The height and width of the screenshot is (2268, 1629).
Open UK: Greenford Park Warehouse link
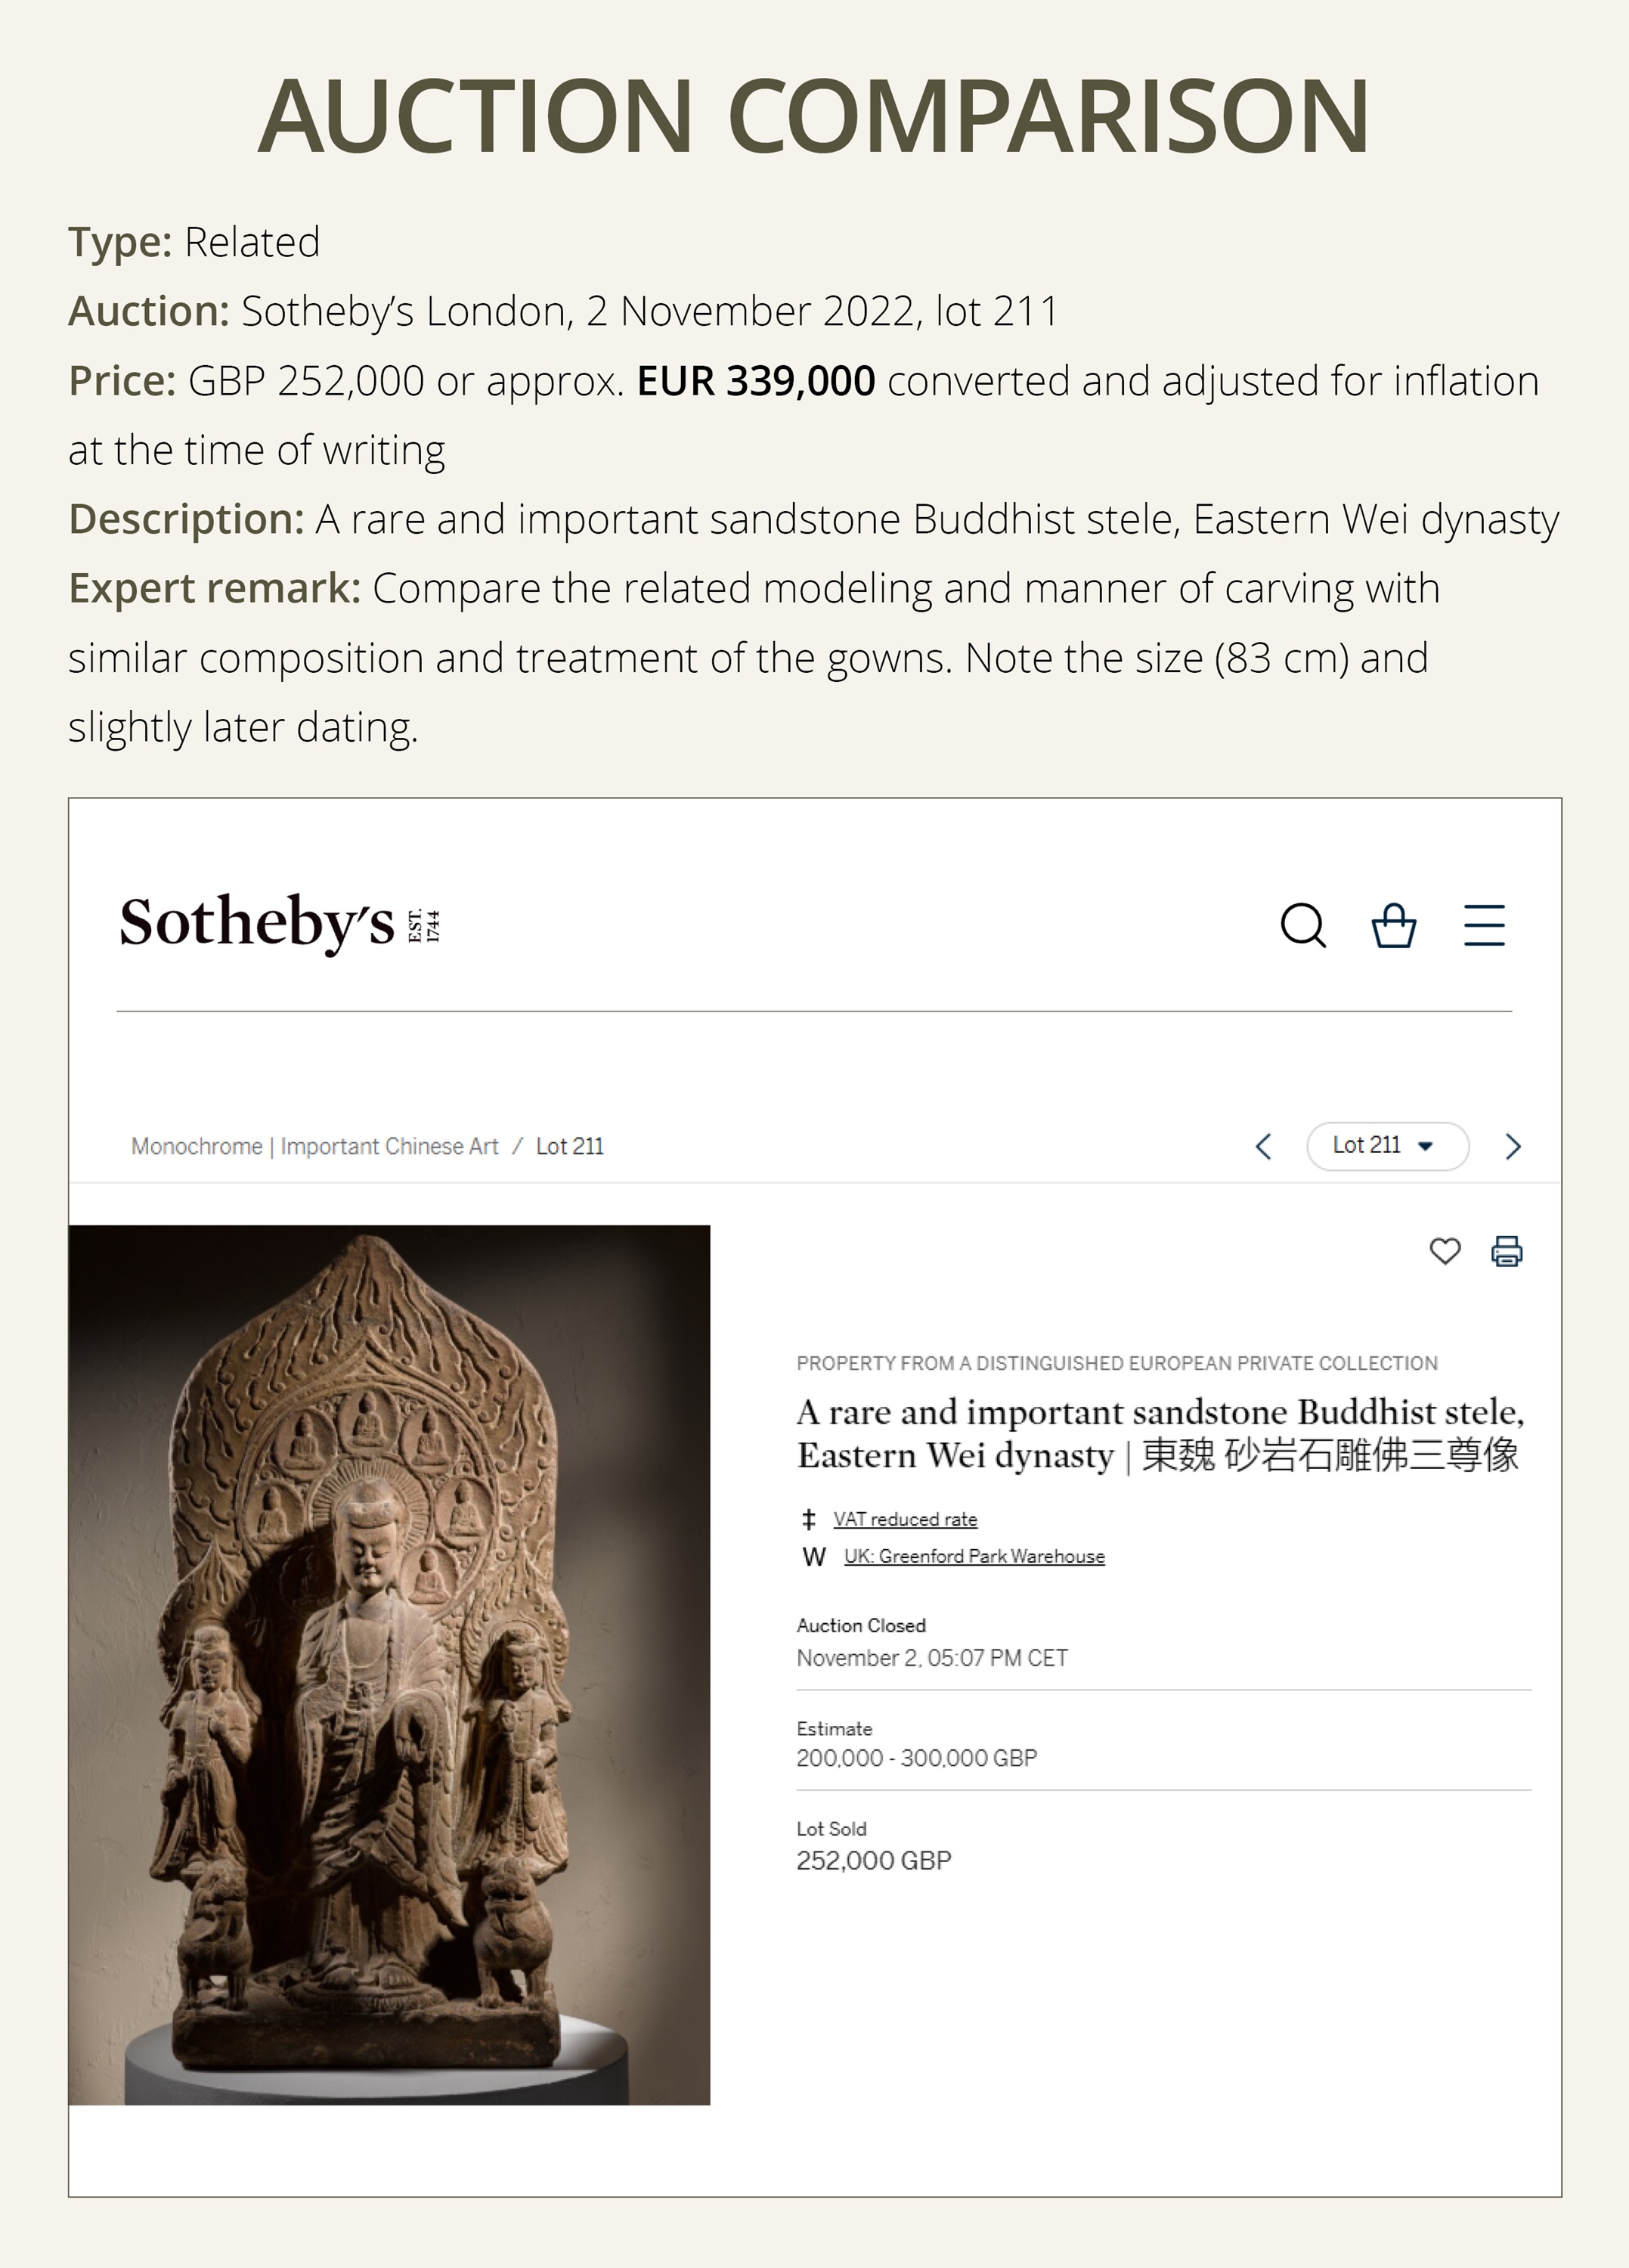pos(974,1557)
